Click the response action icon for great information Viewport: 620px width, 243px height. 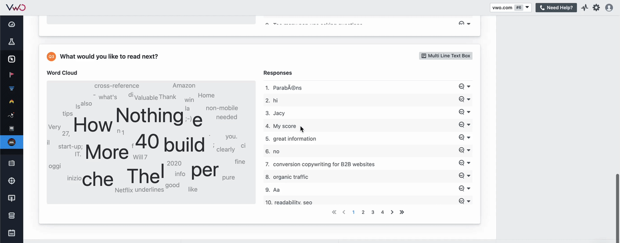pos(462,137)
